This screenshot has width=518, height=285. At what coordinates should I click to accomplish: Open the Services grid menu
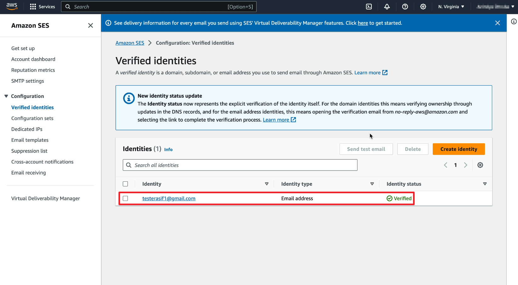click(x=42, y=7)
